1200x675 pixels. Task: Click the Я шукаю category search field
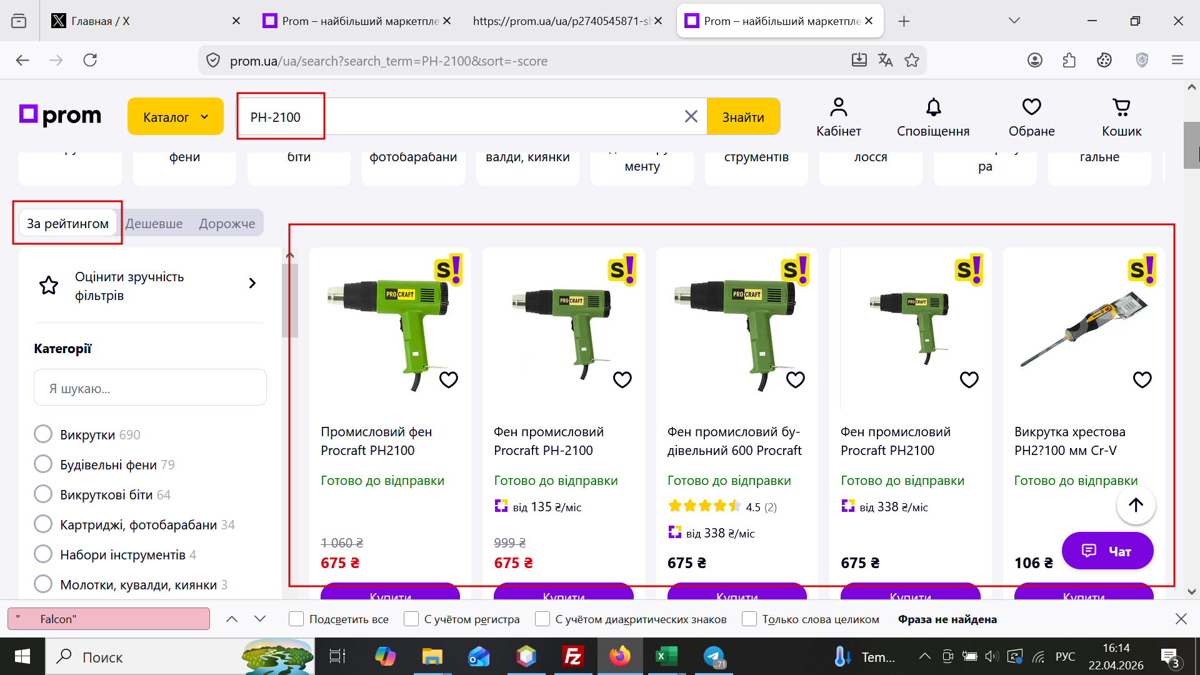pos(150,388)
